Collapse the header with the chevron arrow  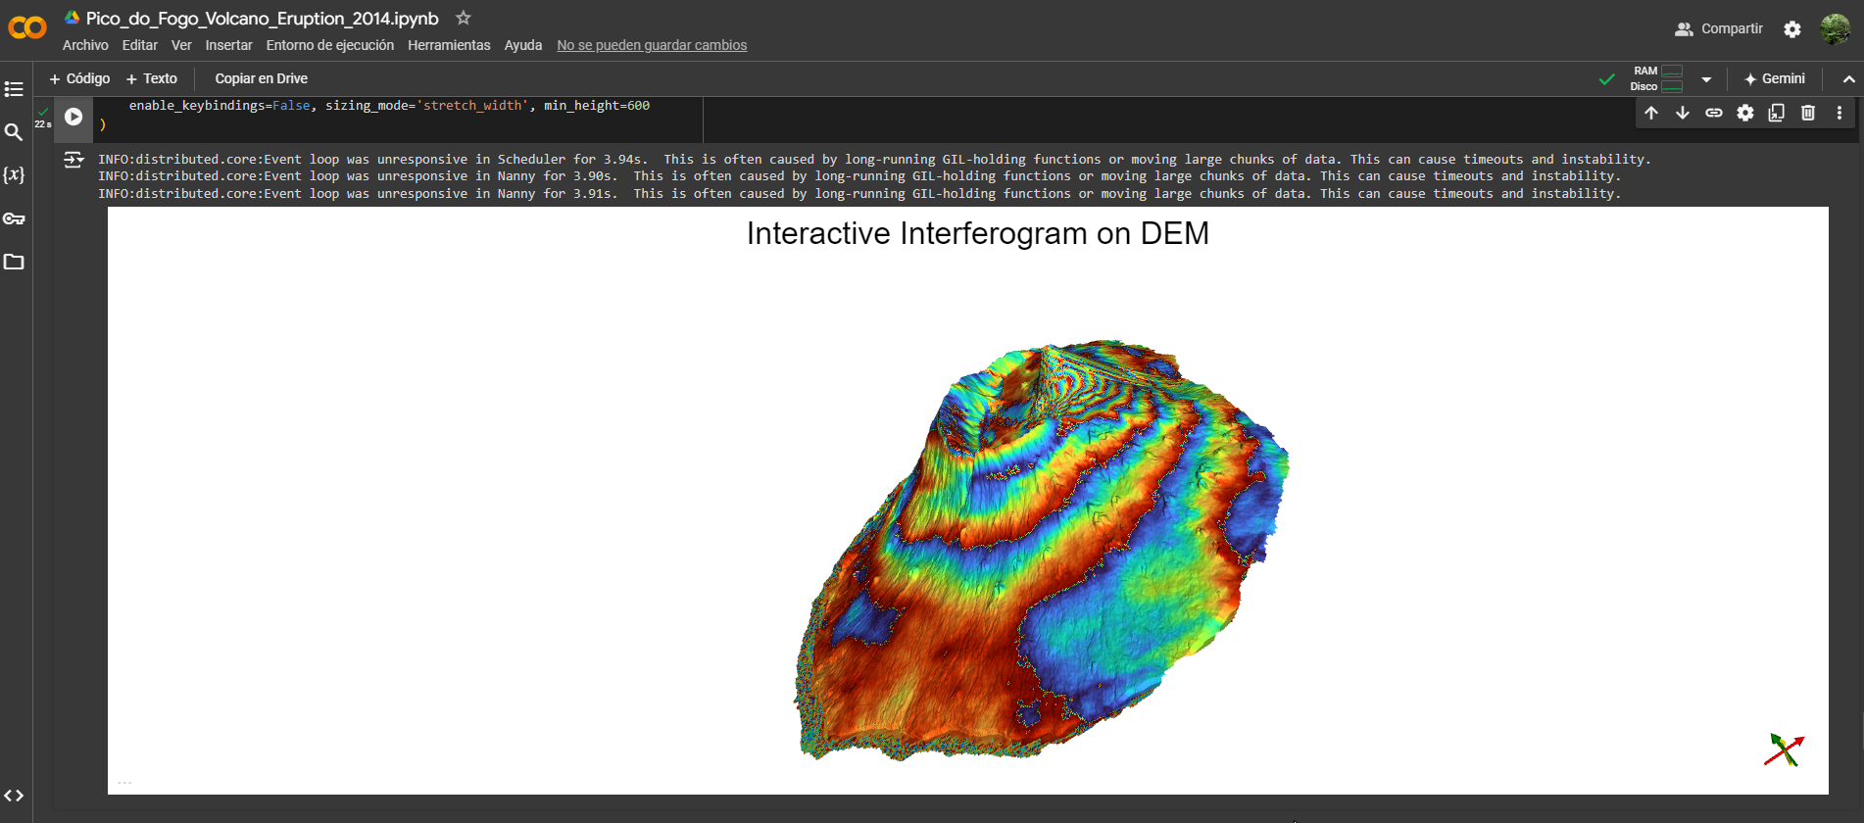1848,79
